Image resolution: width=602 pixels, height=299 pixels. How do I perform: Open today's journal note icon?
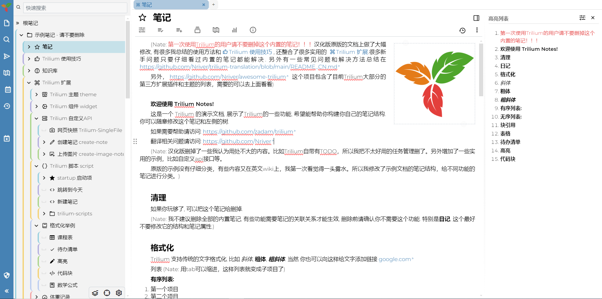7,139
